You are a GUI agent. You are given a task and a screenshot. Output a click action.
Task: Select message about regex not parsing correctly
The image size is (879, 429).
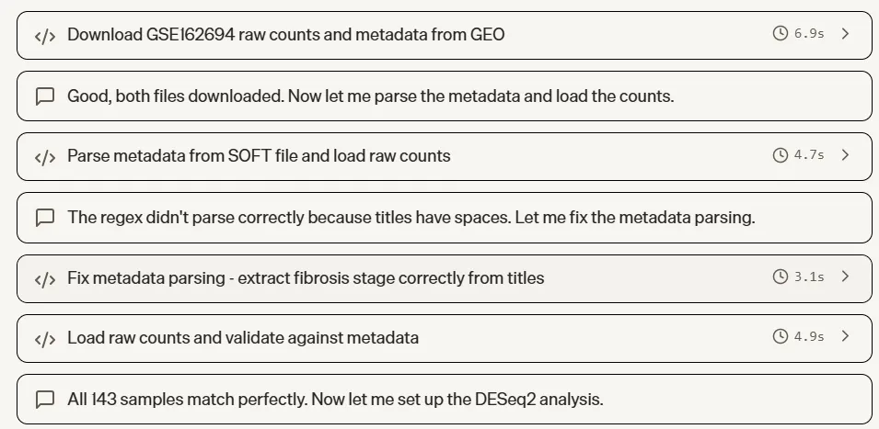411,217
